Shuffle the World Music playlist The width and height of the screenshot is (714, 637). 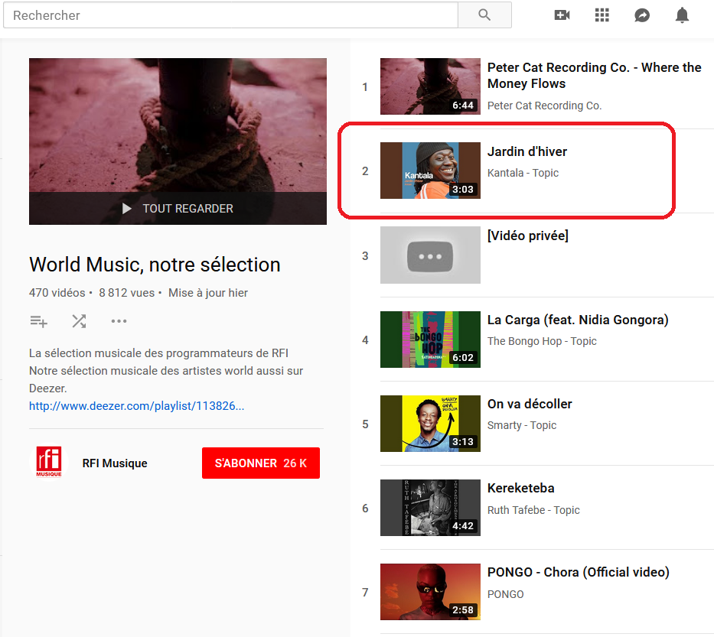pos(79,321)
